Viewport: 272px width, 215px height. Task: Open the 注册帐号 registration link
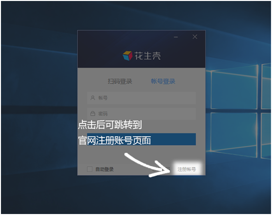187,169
